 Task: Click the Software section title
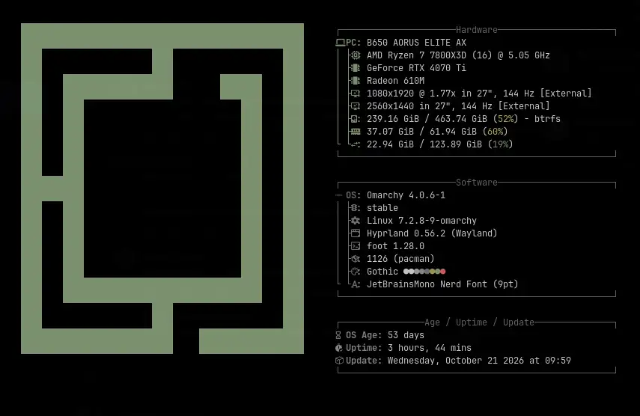tap(476, 183)
